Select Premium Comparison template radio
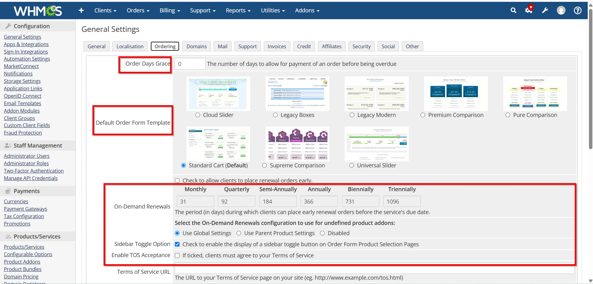This screenshot has width=593, height=284. pos(423,115)
